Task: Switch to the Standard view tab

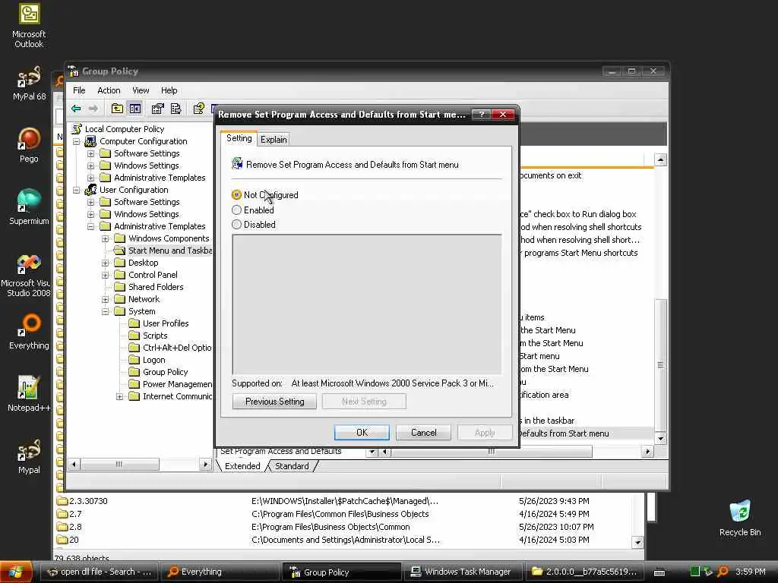Action: [x=292, y=466]
